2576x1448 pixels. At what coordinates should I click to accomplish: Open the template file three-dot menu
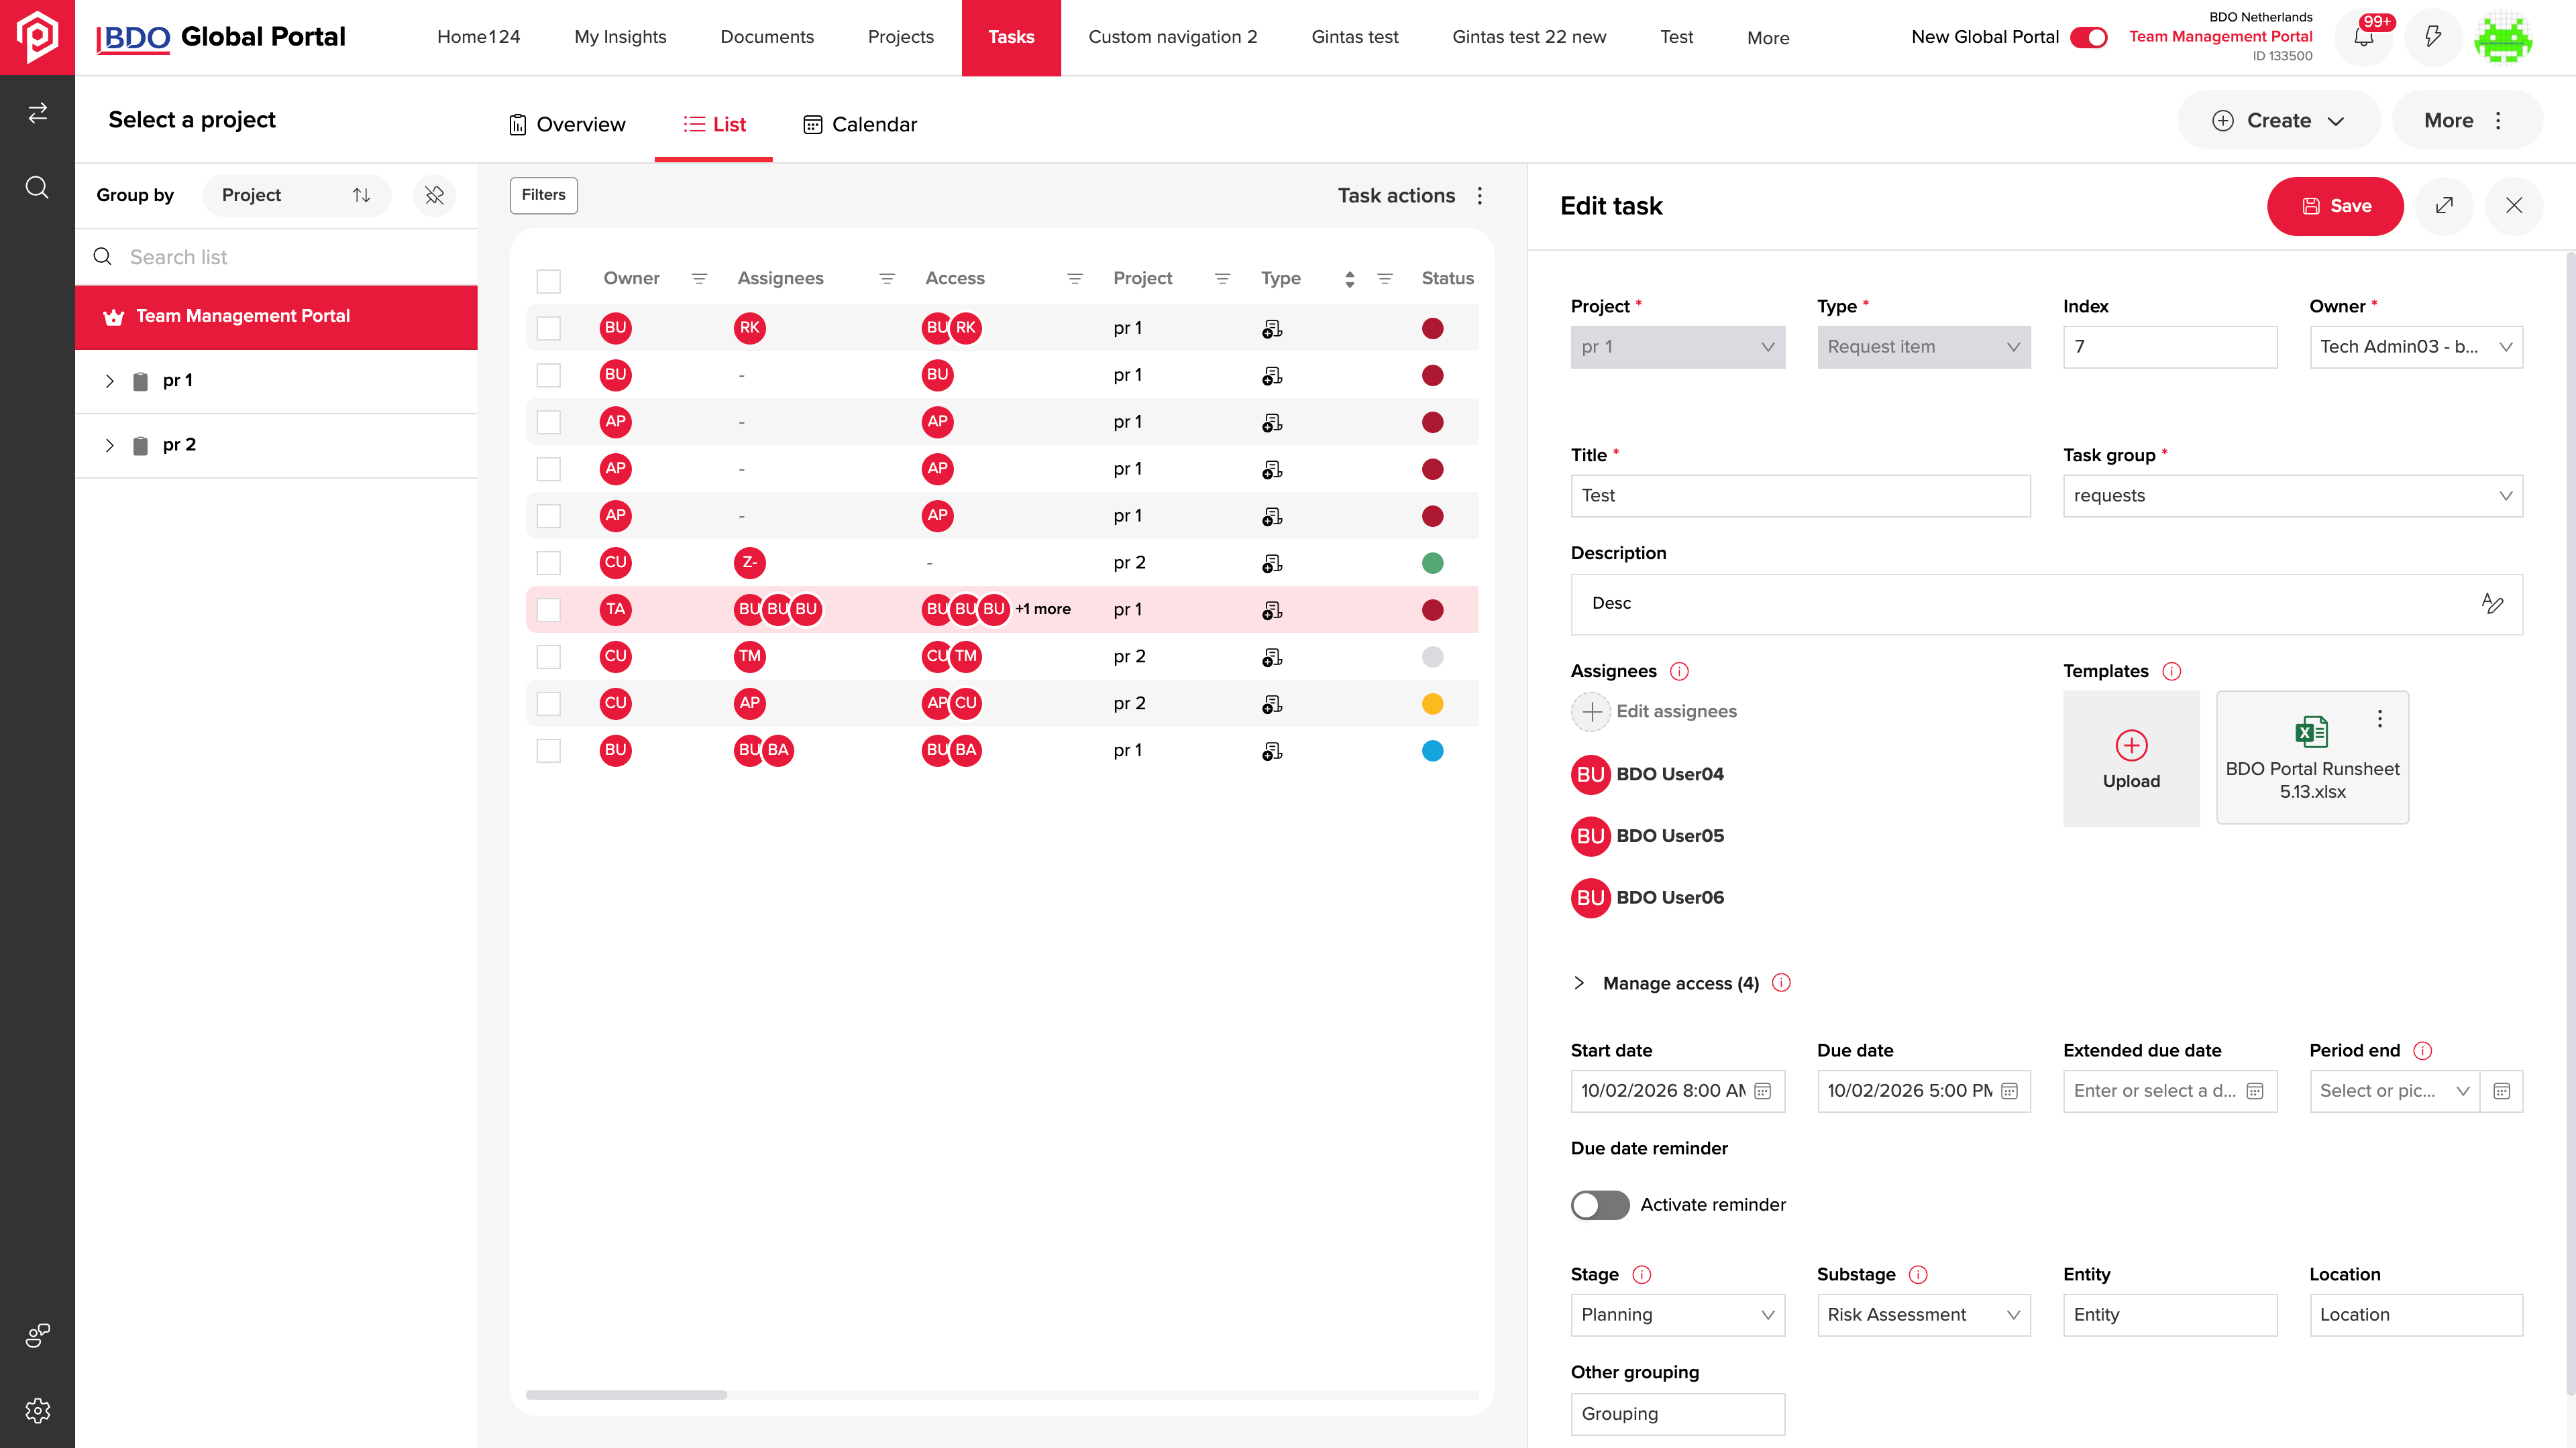pos(2379,717)
